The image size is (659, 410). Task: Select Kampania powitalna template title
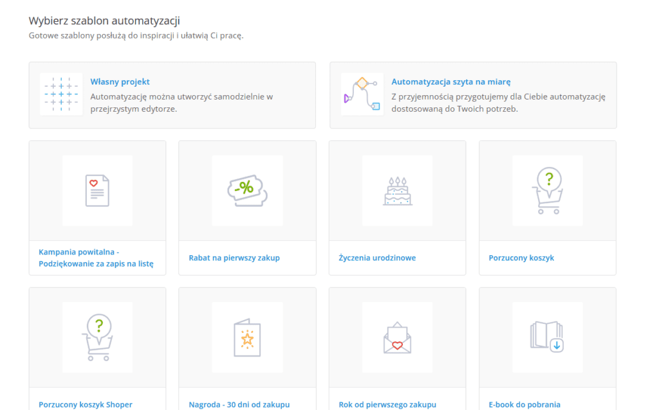click(96, 258)
